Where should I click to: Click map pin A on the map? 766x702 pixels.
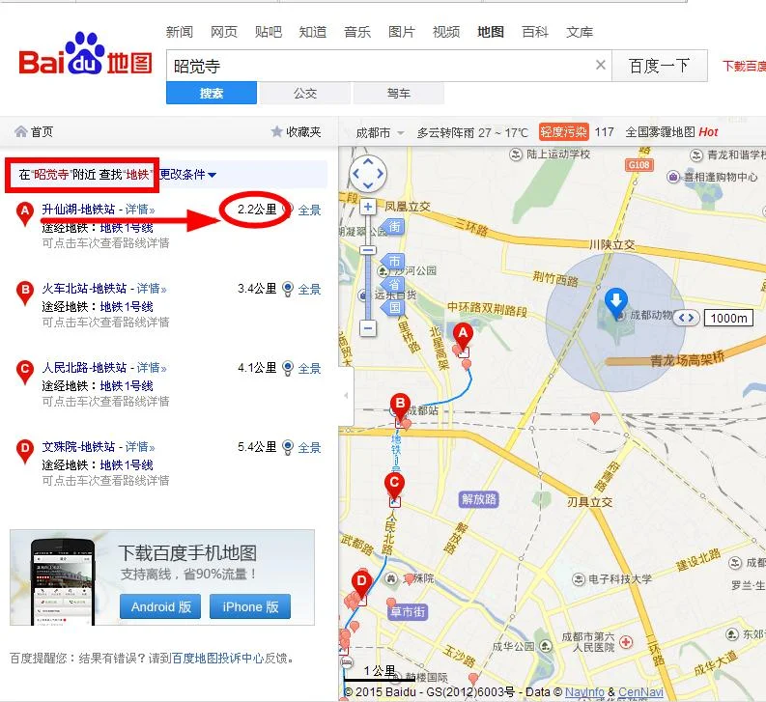coord(463,335)
